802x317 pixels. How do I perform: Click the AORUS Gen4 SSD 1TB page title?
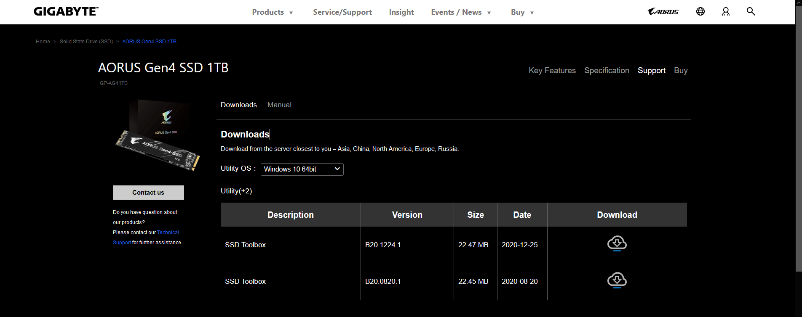tap(163, 68)
